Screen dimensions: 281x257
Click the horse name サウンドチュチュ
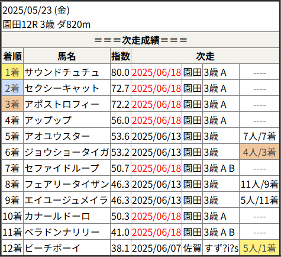tap(62, 72)
